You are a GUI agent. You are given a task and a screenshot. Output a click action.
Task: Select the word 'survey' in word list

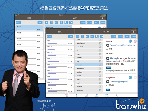[89, 65]
